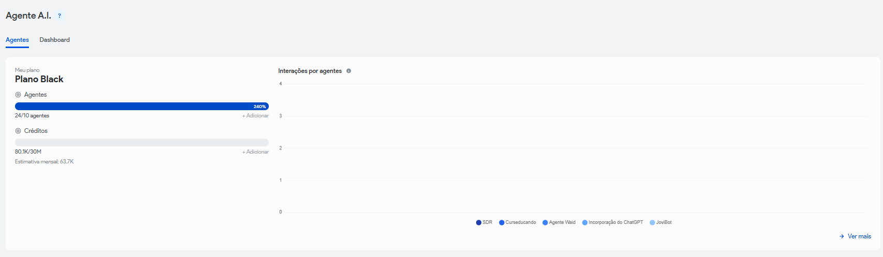The image size is (883, 257).
Task: Click the grey credits usage bar
Action: (142, 142)
